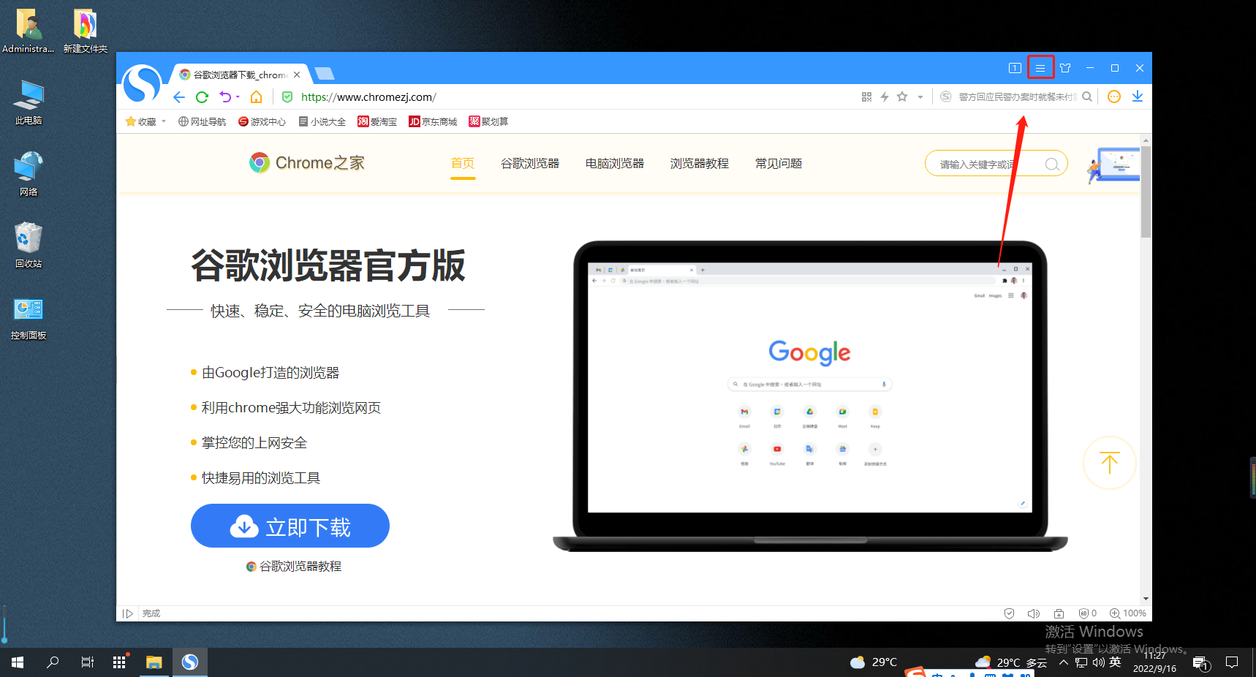Viewport: 1256px width, 677px height.
Task: Open the 爱淘宝 bookmark
Action: [x=377, y=121]
